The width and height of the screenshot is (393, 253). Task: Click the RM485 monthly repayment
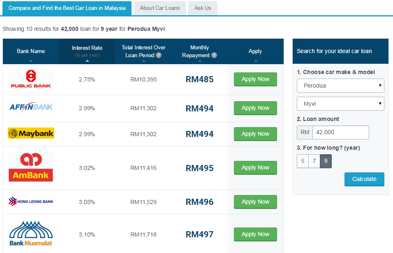point(199,79)
